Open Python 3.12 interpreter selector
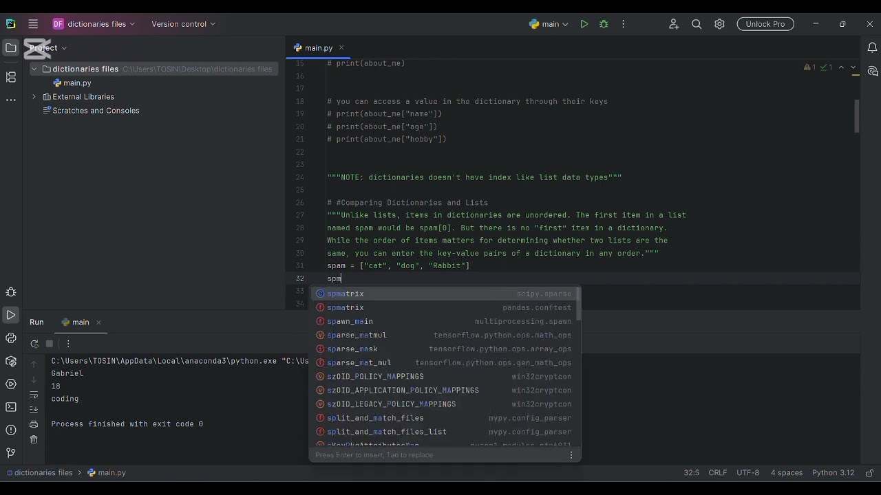The height and width of the screenshot is (495, 881). coord(833,473)
